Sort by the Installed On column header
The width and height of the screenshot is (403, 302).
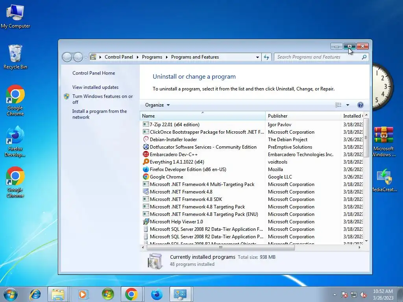tap(352, 116)
